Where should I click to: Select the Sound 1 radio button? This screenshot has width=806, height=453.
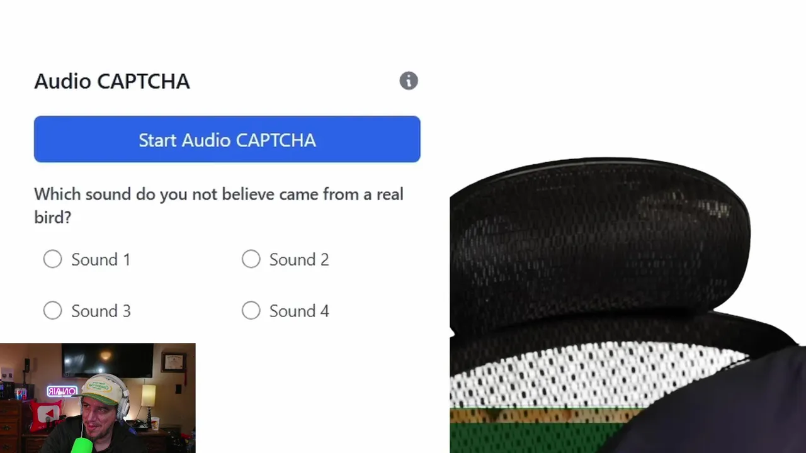coord(53,259)
